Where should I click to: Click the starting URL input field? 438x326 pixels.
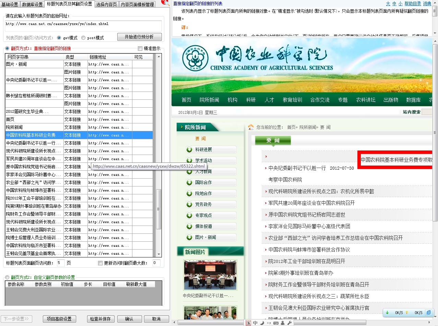83,26
